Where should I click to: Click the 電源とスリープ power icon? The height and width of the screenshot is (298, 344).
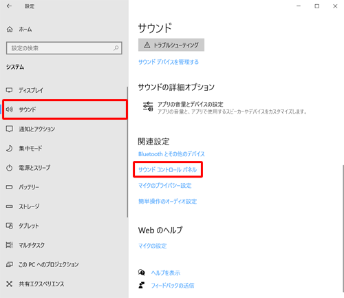pos(9,168)
